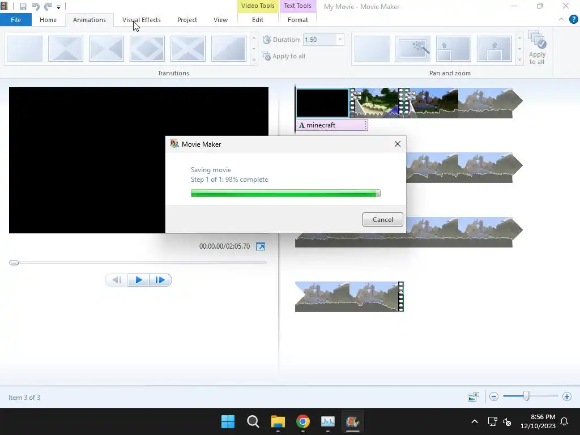Click the transitions gallery row-up arrow

(x=254, y=38)
